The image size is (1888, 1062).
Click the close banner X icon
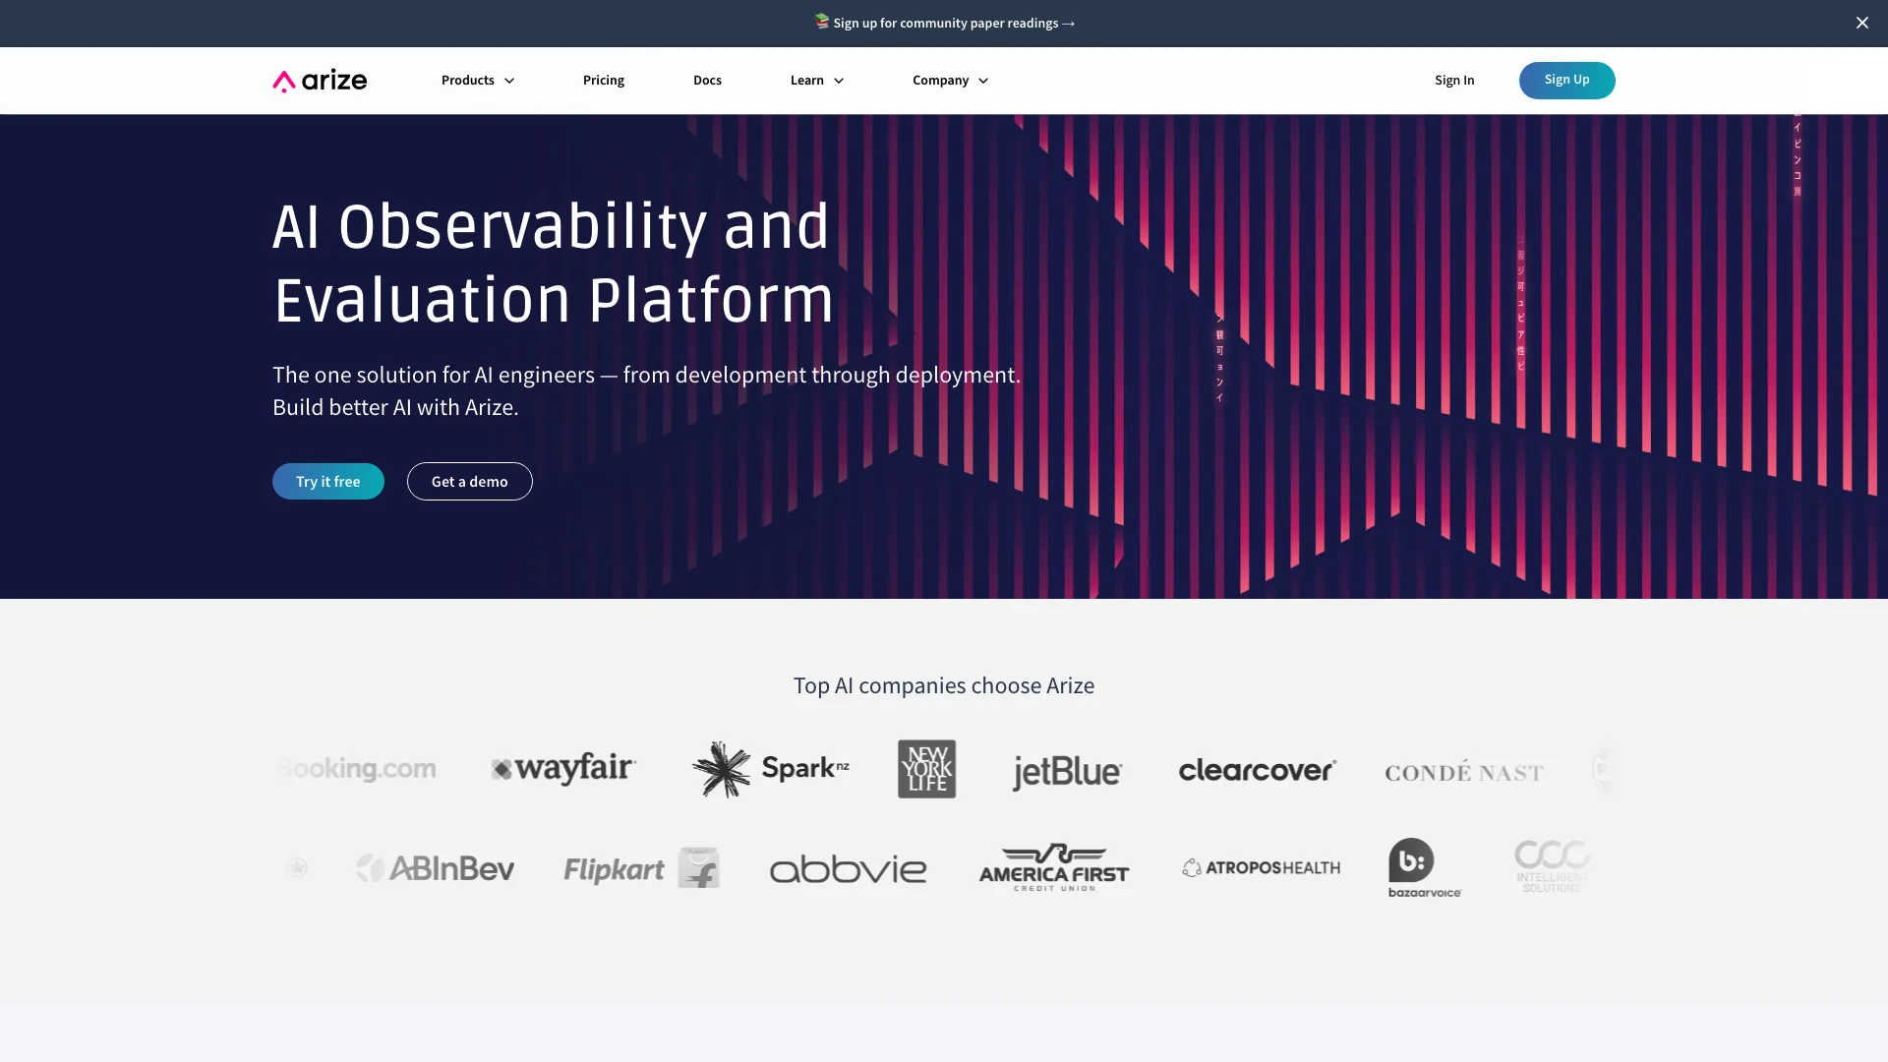pos(1862,22)
